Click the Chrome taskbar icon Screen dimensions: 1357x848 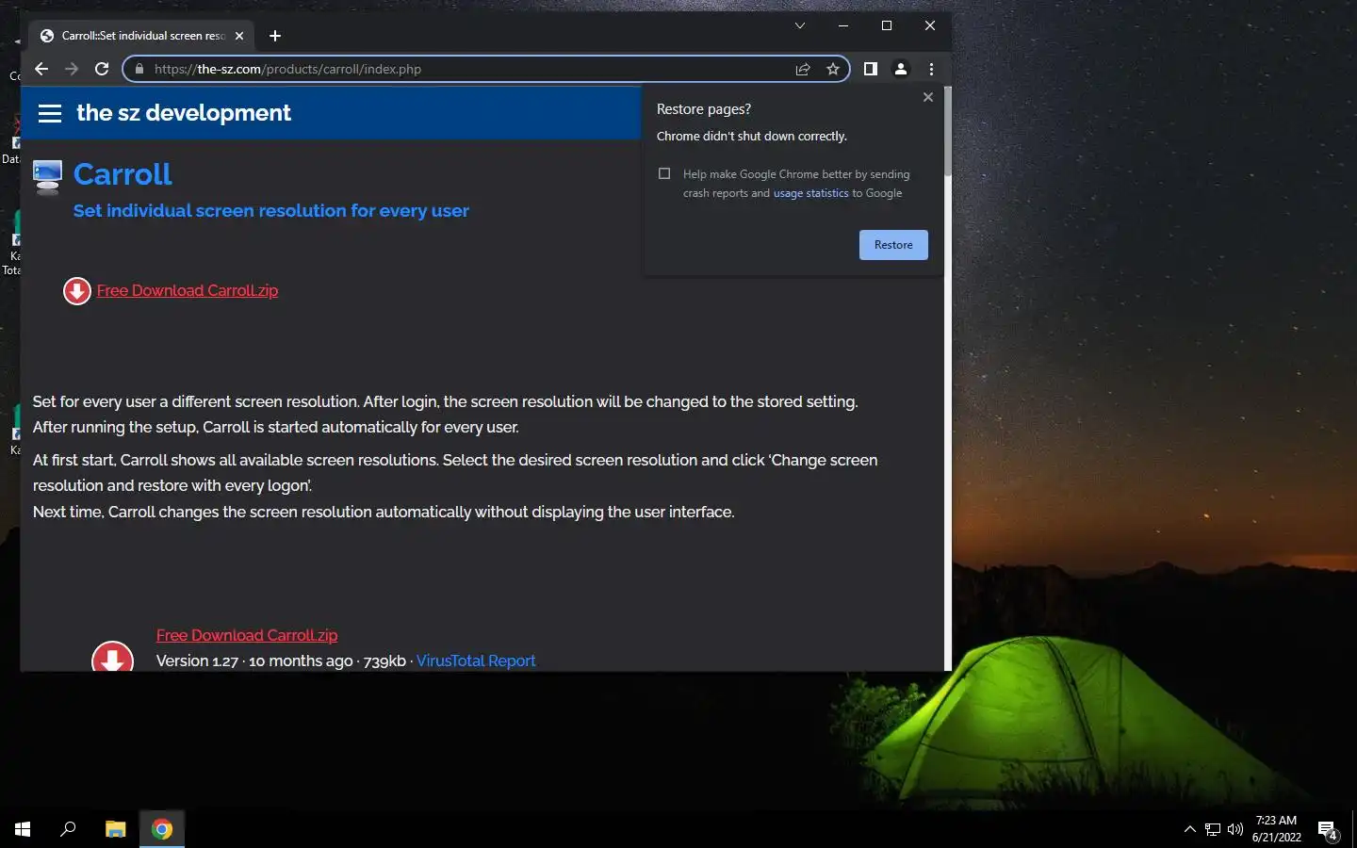coord(162,829)
